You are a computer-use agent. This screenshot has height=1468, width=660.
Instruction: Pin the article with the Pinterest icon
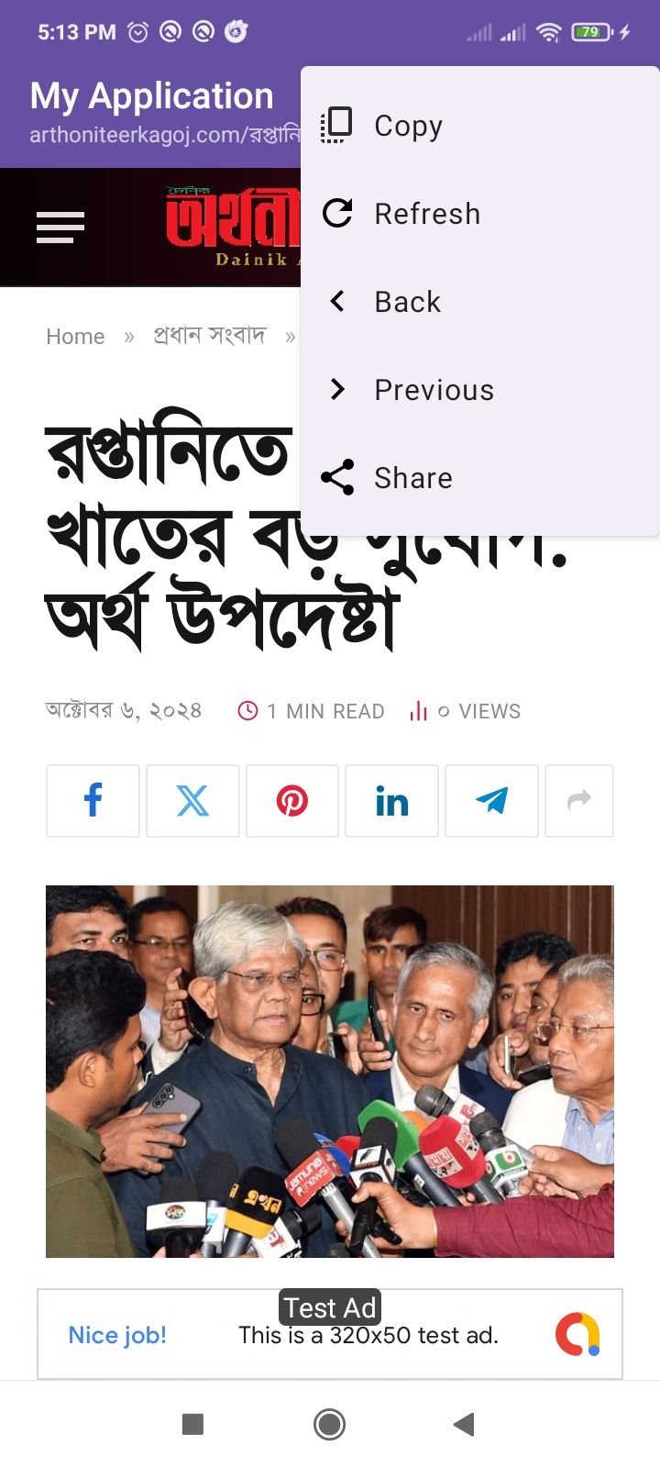point(292,801)
